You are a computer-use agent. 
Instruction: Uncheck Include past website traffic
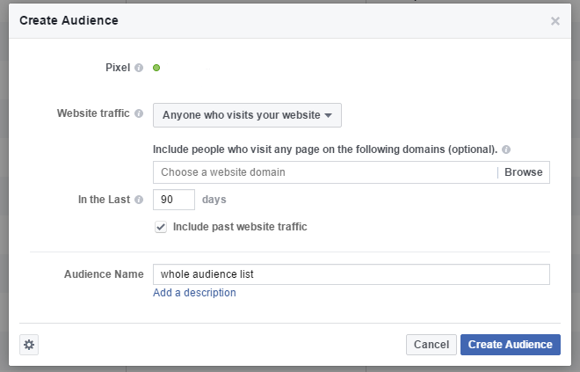point(161,227)
